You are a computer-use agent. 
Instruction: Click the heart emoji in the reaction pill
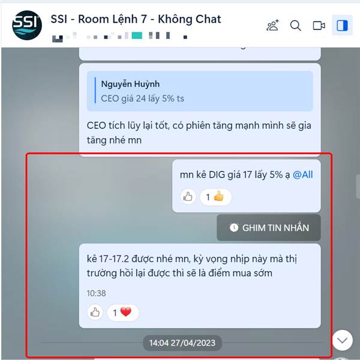(x=126, y=312)
